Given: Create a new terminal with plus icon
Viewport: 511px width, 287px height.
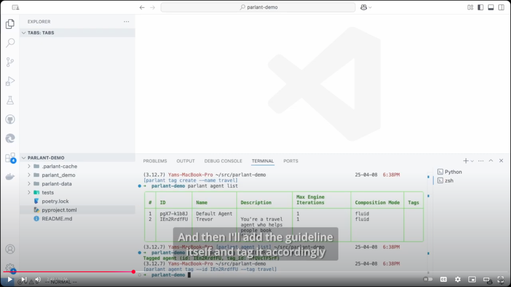Looking at the screenshot, I should 466,161.
